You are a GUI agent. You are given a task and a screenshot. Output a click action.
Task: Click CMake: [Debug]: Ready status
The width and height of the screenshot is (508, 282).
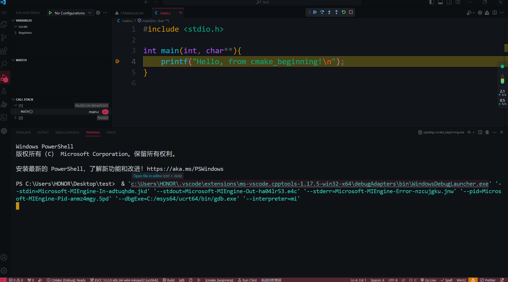pyautogui.click(x=66, y=280)
